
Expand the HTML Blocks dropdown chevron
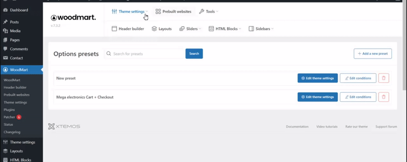[240, 29]
